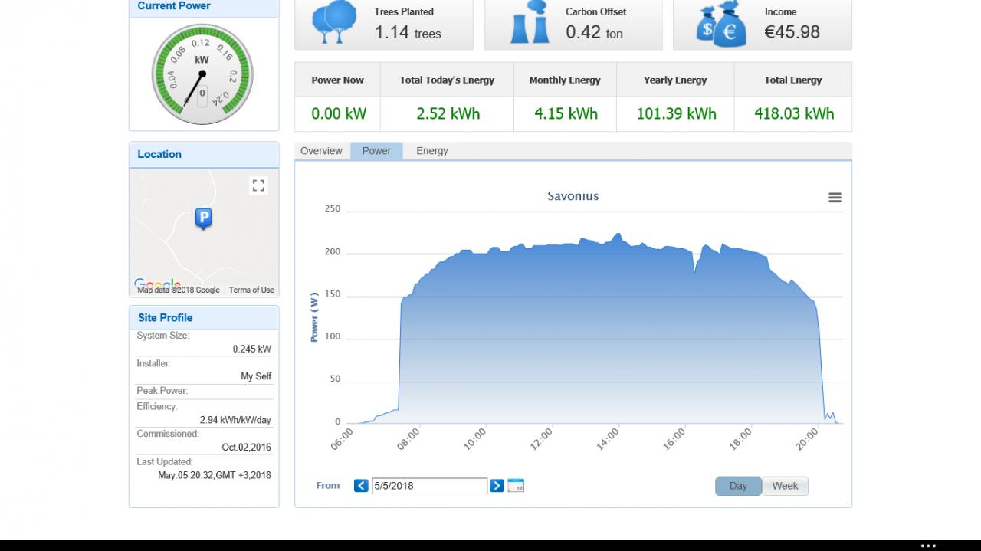The height and width of the screenshot is (551, 981).
Task: Click the Trees Planted tree icon
Action: 334,23
